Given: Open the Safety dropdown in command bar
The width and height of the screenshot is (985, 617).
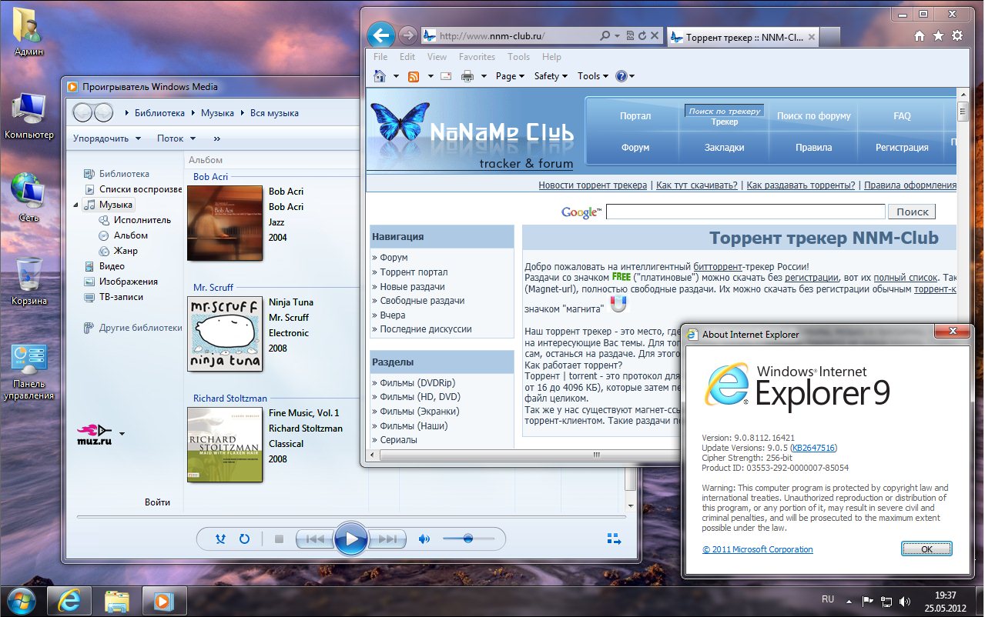Looking at the screenshot, I should 550,76.
